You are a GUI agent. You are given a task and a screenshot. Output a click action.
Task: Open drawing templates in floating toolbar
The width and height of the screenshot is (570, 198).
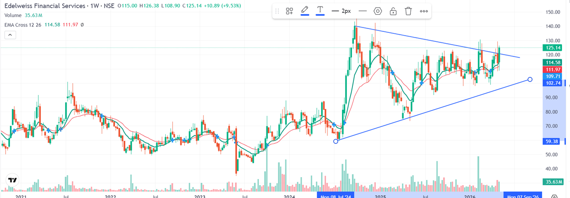[x=289, y=11]
